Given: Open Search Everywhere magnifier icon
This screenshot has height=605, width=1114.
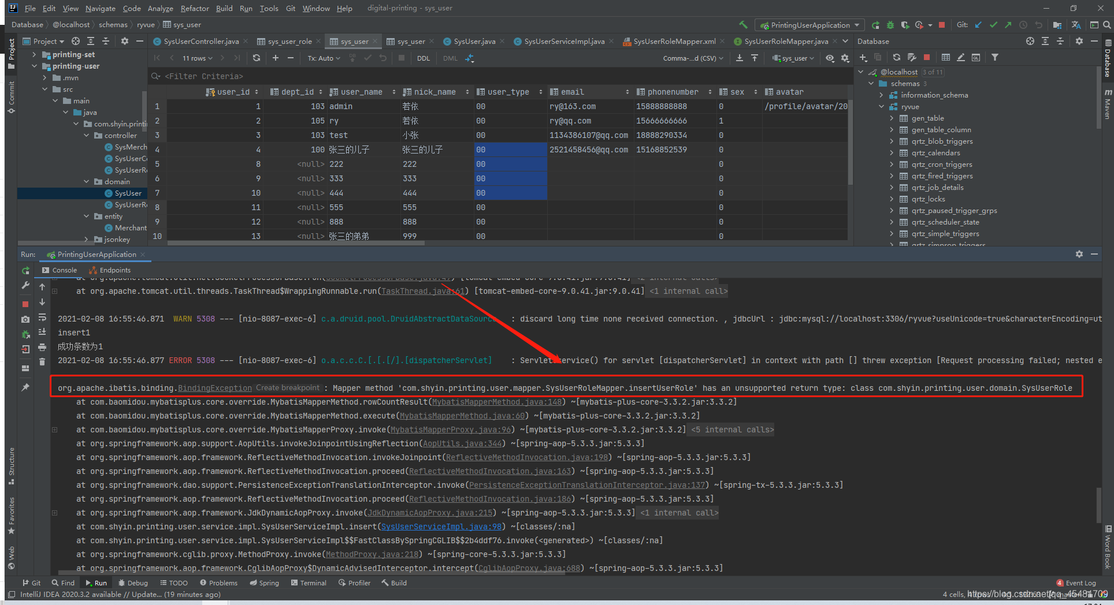Looking at the screenshot, I should (1106, 25).
